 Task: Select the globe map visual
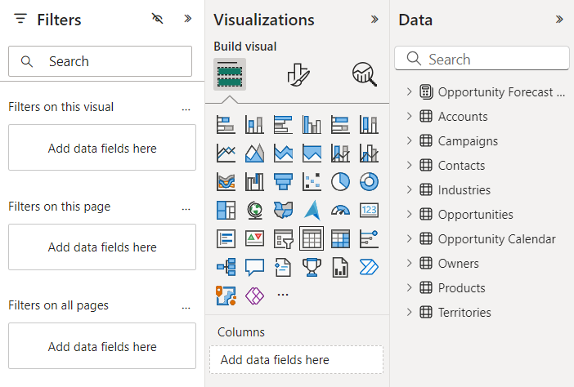coord(254,210)
